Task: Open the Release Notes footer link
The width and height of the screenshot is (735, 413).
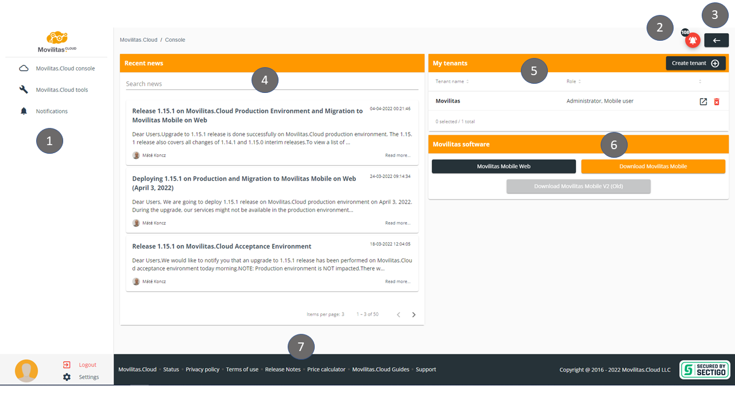Action: [x=283, y=369]
